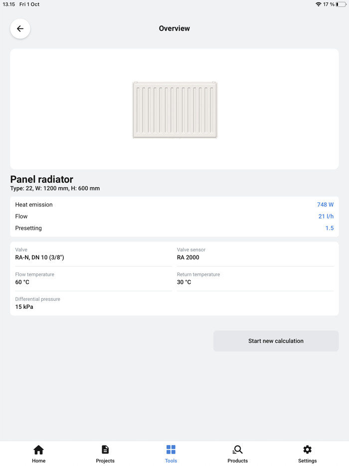Click the Panel radiator heading
This screenshot has height=466, width=349.
pos(41,180)
